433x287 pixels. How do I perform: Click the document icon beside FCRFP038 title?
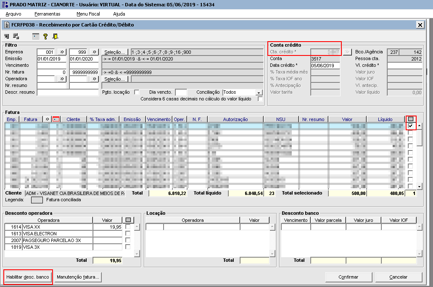pos(7,25)
